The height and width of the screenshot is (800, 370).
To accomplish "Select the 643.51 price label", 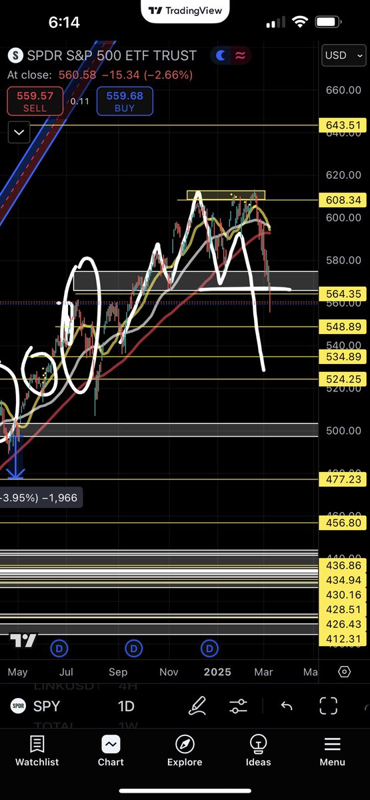I will pos(344,125).
